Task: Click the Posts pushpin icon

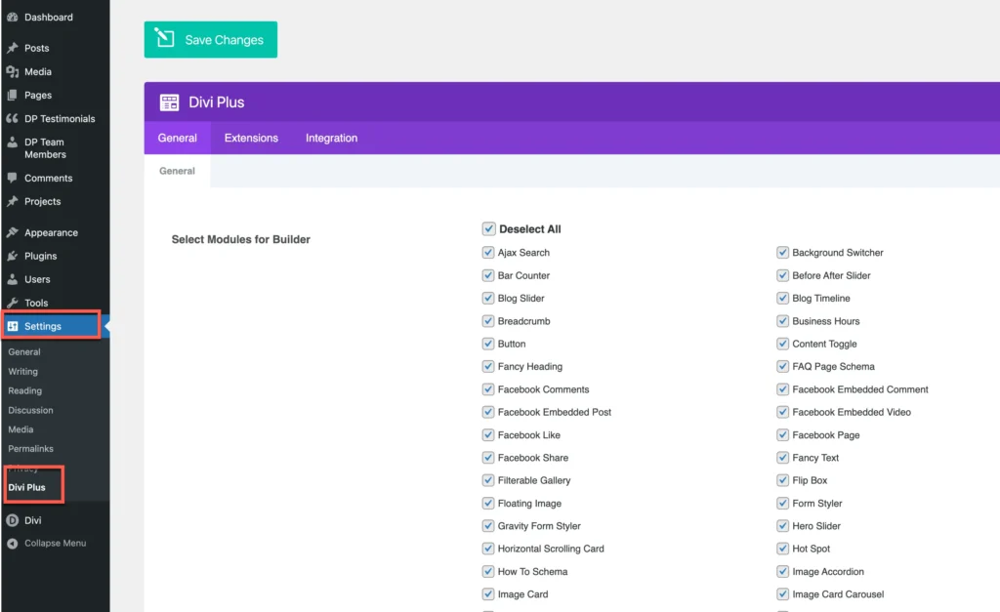Action: (x=12, y=48)
